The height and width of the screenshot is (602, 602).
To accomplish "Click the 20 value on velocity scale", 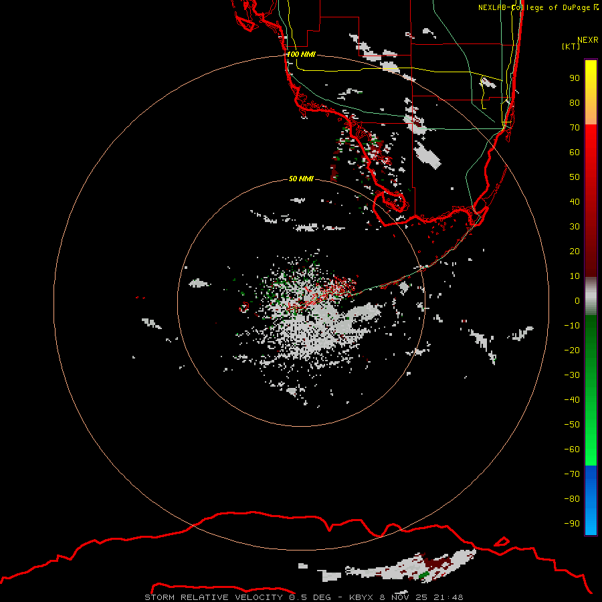I will click(575, 251).
